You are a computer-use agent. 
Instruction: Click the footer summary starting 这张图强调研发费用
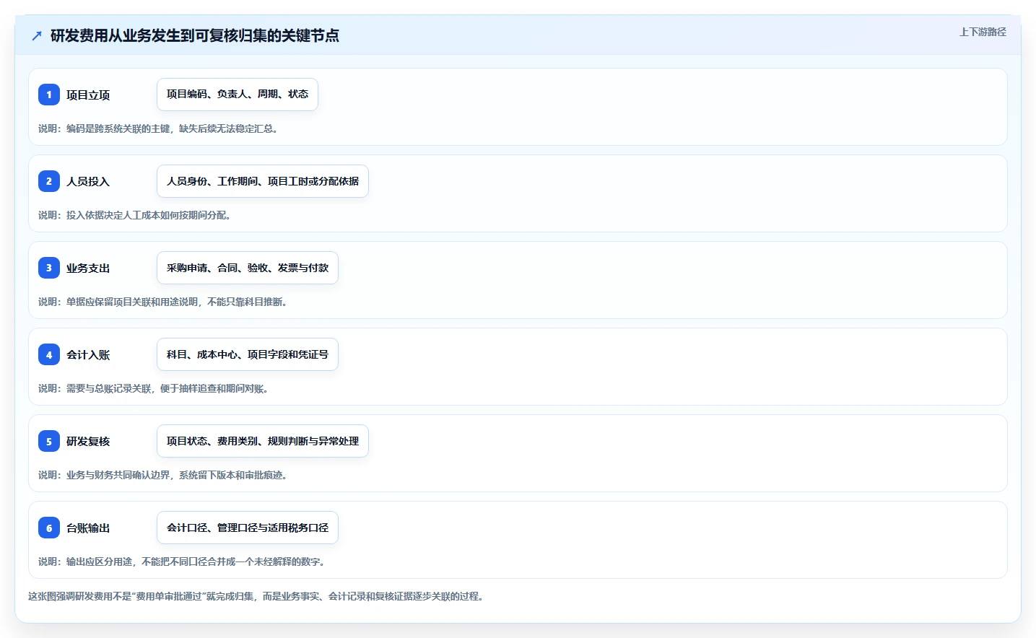[x=256, y=596]
